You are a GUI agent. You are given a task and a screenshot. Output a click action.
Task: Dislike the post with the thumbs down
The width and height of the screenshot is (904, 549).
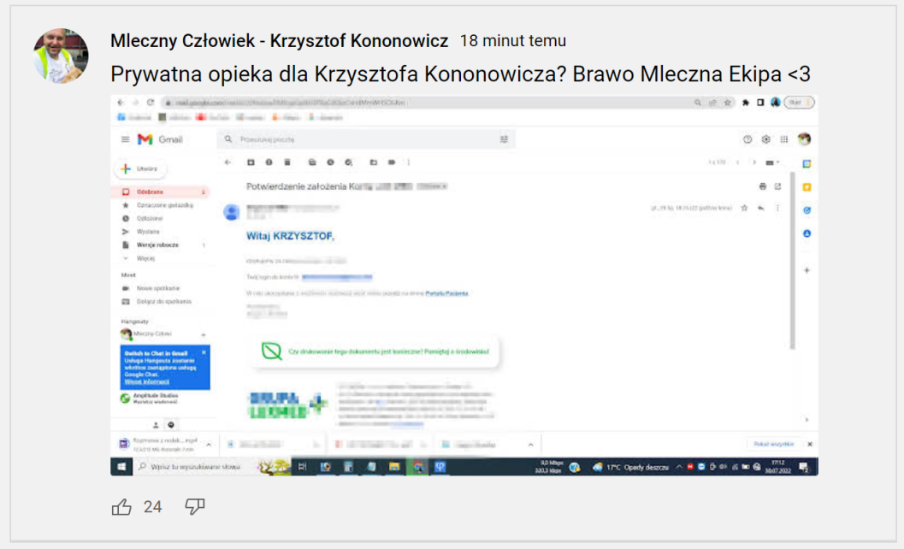pyautogui.click(x=195, y=507)
